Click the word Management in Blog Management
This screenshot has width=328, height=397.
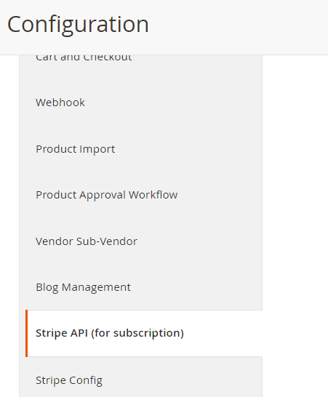(x=96, y=287)
